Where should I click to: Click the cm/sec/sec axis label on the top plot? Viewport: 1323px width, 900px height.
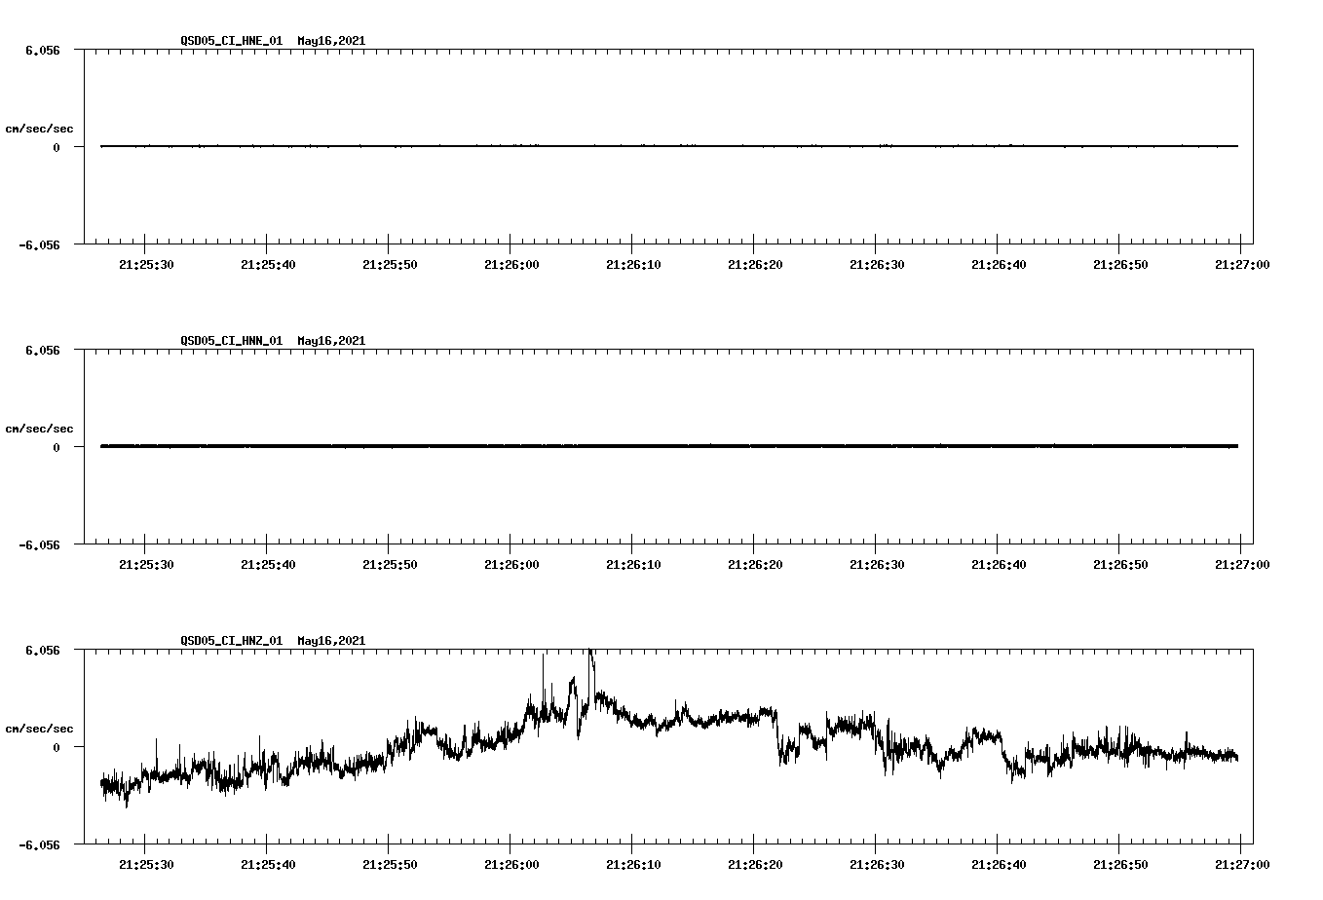[x=40, y=128]
